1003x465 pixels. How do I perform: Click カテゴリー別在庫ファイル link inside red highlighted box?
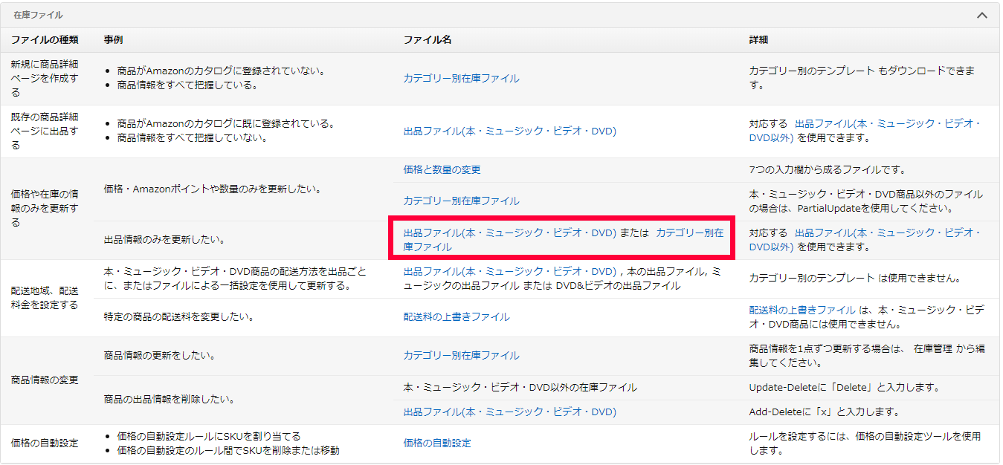pos(688,232)
